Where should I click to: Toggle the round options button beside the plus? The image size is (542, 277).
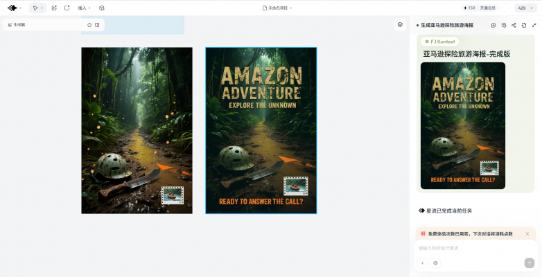click(435, 263)
